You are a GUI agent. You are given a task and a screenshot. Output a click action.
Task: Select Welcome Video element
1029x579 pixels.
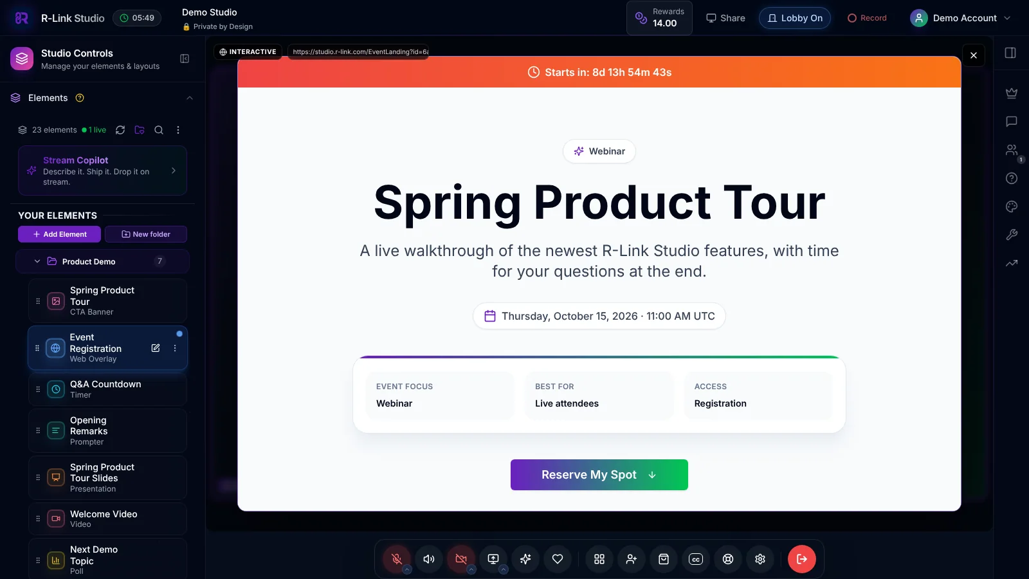[107, 519]
